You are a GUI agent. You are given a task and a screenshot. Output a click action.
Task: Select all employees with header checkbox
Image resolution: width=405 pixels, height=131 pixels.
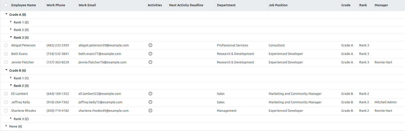pyautogui.click(x=6, y=5)
